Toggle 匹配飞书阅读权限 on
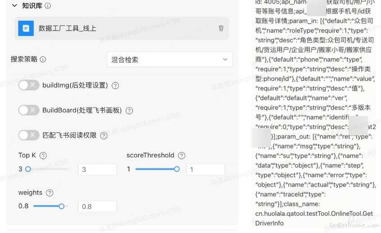381x233 pixels. (x=28, y=135)
